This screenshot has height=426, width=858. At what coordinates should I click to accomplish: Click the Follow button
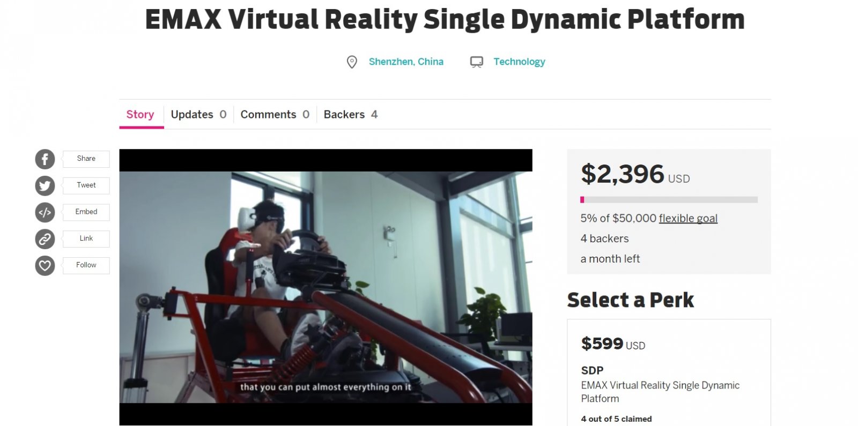[x=86, y=265]
